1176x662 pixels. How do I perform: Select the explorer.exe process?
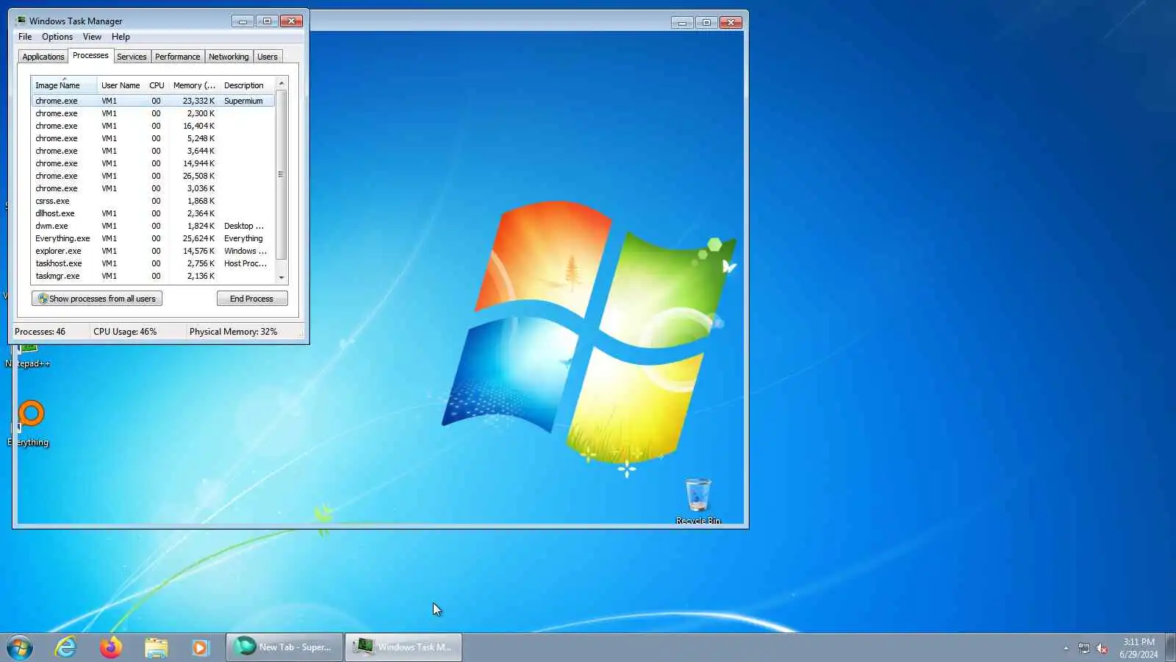pyautogui.click(x=153, y=251)
